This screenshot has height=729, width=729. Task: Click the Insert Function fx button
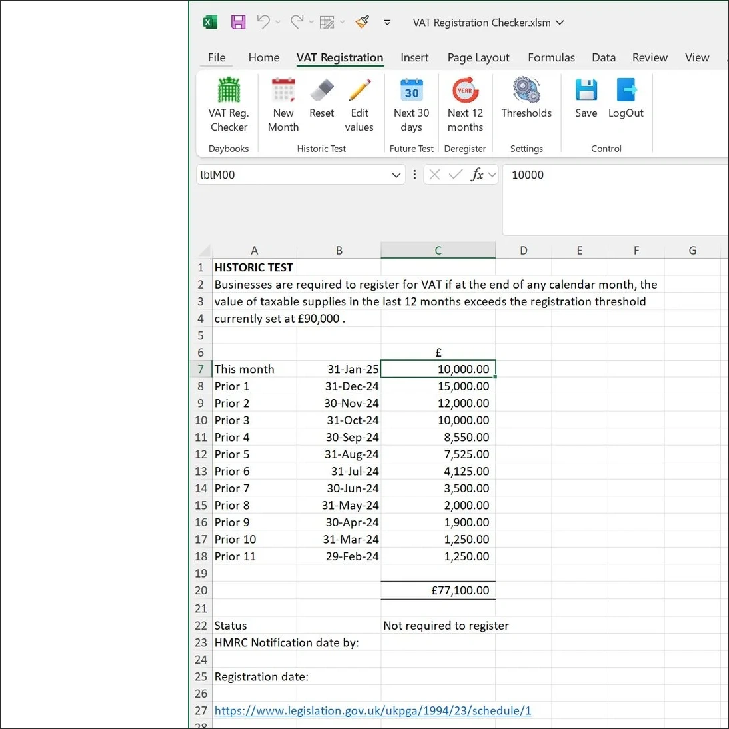tap(476, 175)
